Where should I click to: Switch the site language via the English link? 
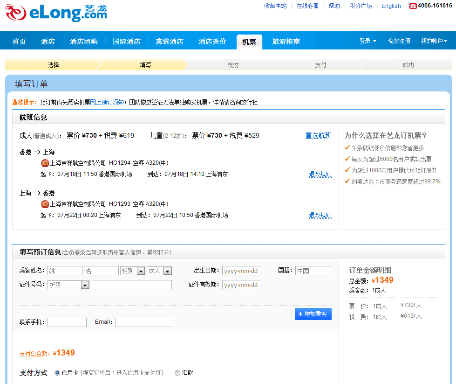(x=391, y=6)
